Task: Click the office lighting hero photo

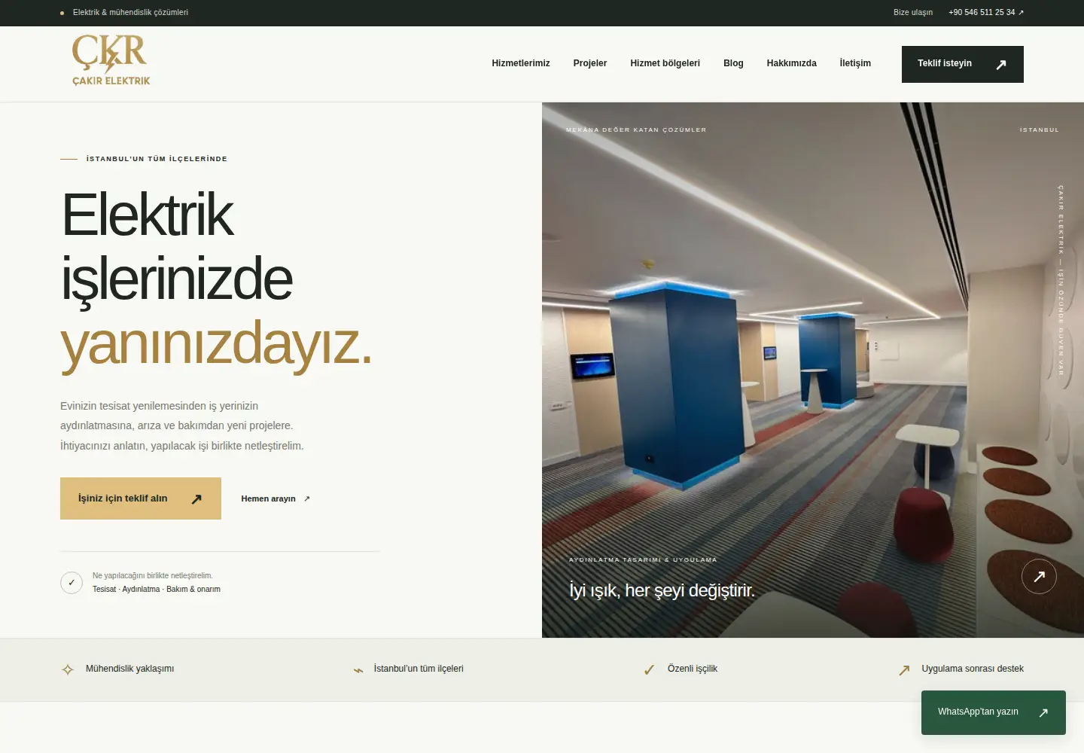Action: (813, 370)
